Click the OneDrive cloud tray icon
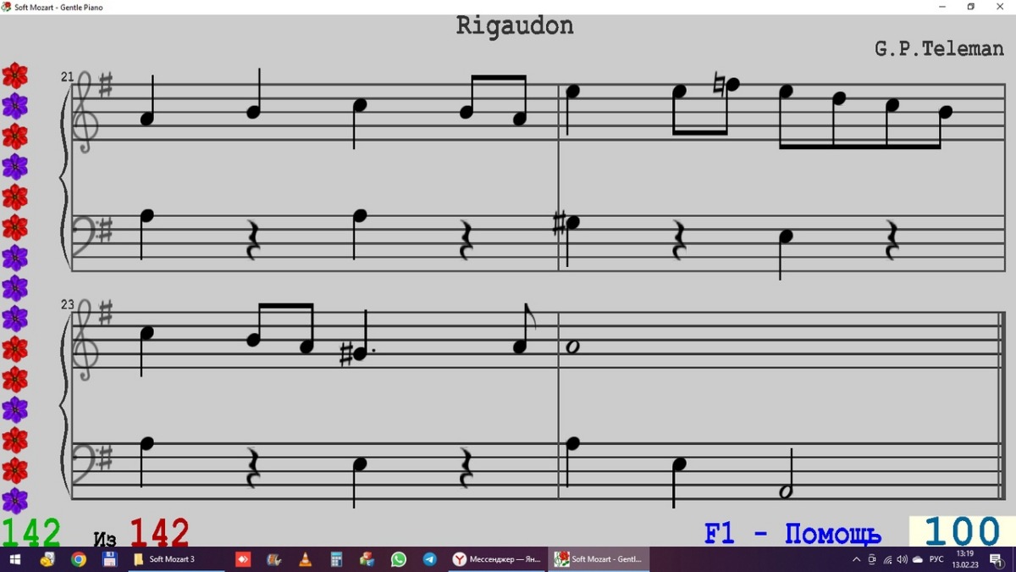The image size is (1016, 572). tap(918, 559)
